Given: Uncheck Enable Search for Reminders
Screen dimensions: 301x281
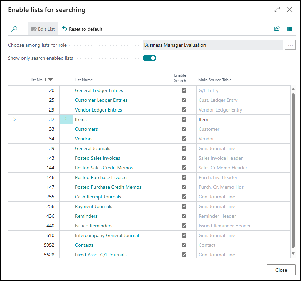Looking at the screenshot, I should point(184,216).
